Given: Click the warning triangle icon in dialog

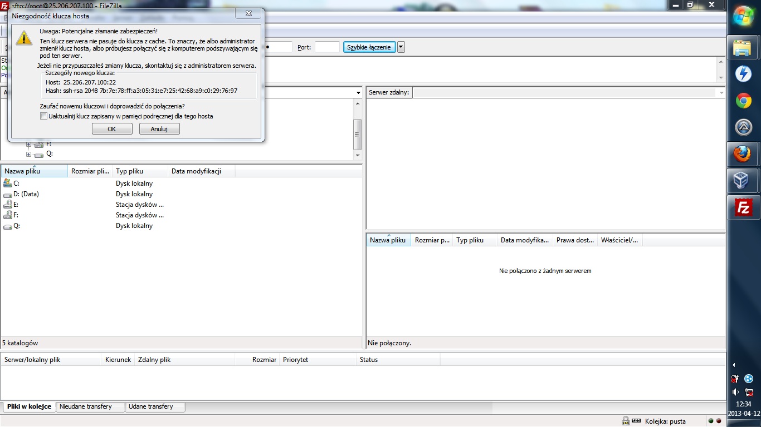Looking at the screenshot, I should coord(24,37).
